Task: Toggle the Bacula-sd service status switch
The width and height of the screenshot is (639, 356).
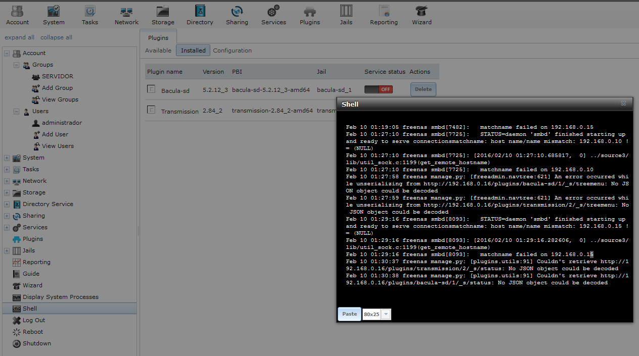Action: click(379, 89)
